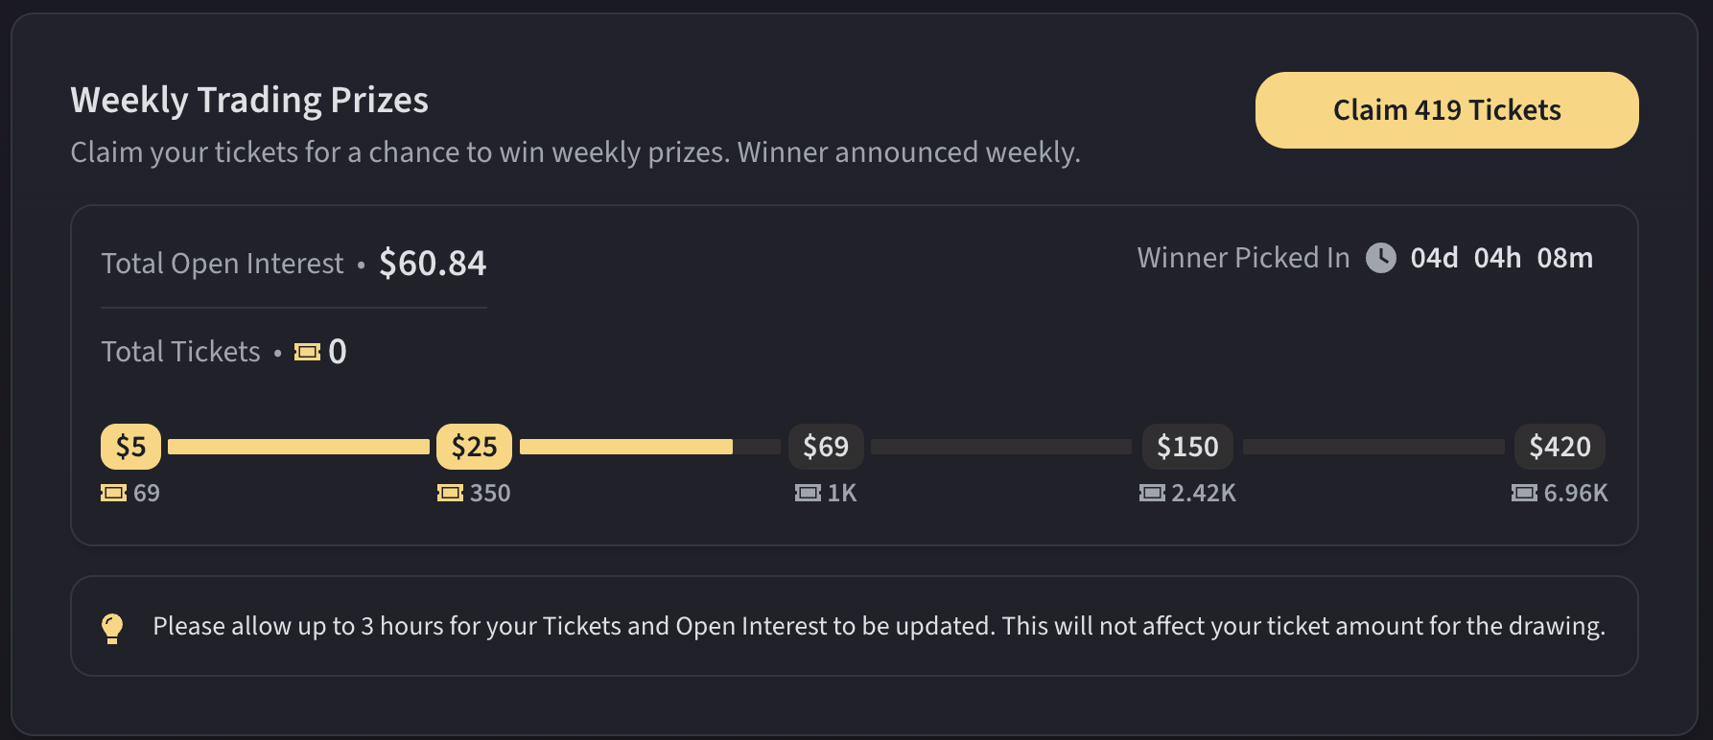Select the $150 prize tier badge

click(1187, 447)
